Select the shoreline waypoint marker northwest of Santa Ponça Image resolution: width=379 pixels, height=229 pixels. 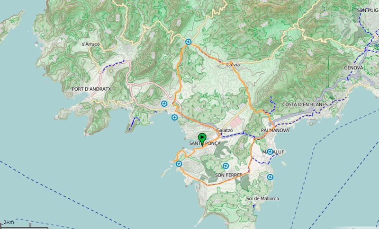174,118
